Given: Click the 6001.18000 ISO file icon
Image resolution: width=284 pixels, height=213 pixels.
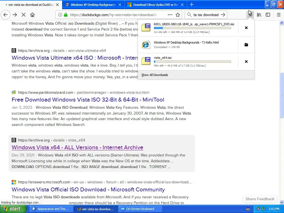Looking at the screenshot, I should point(146,27).
